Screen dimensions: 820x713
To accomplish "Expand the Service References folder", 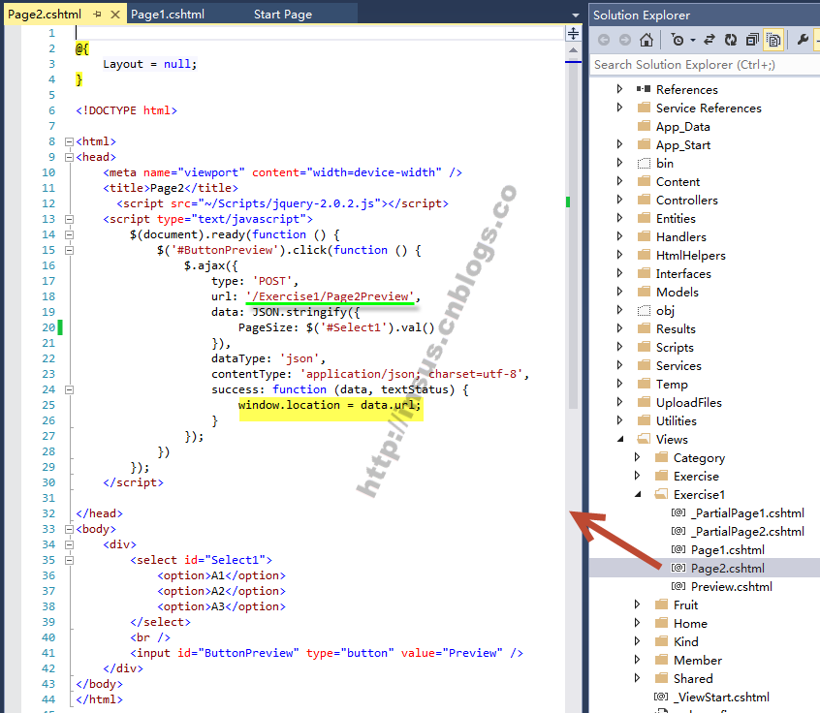I will click(x=619, y=108).
